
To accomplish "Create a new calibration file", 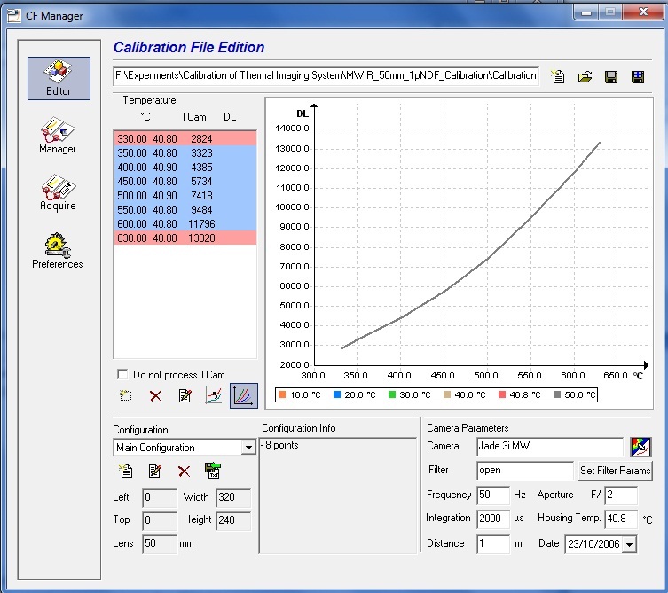I will (x=558, y=77).
